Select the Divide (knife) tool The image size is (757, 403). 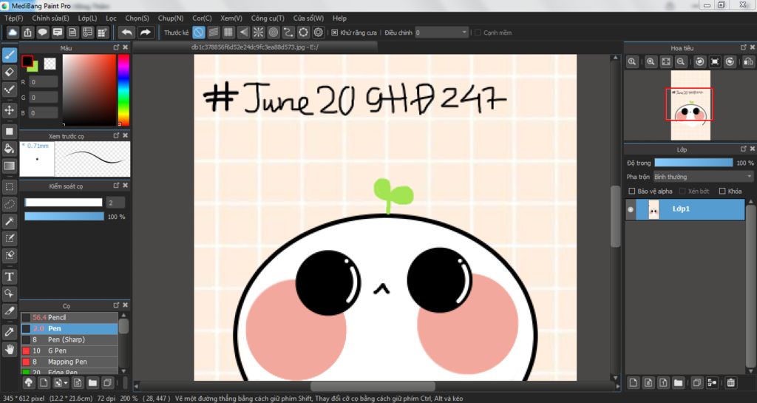coord(9,311)
